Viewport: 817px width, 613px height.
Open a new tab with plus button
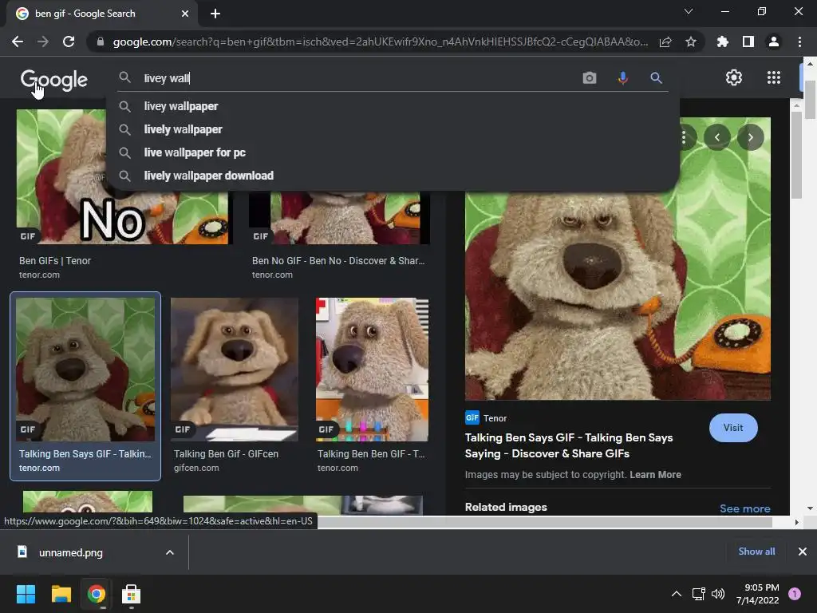coord(215,14)
